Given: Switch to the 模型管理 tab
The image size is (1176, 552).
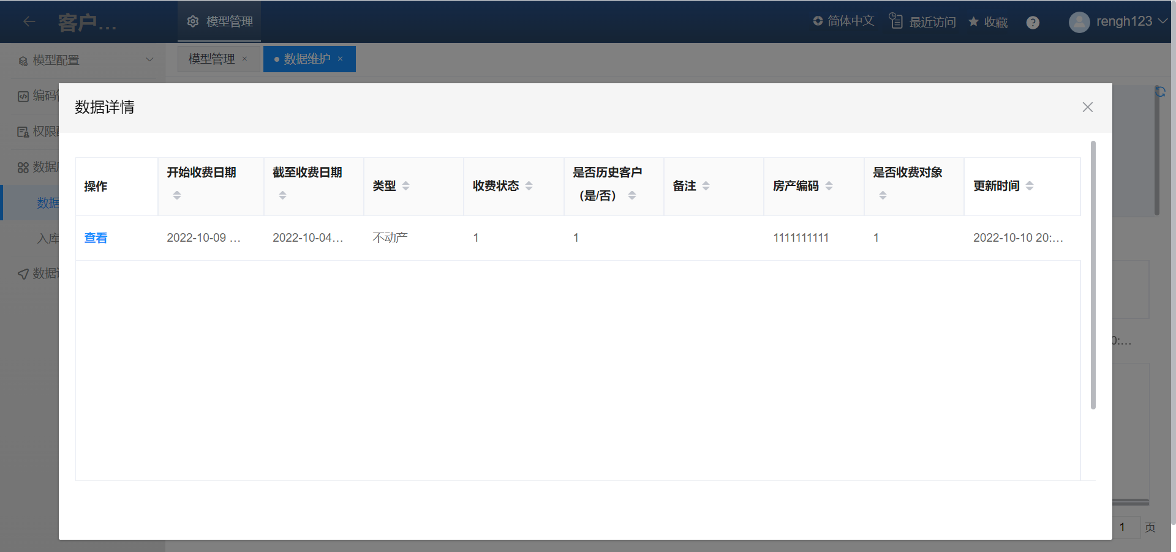Looking at the screenshot, I should coord(211,59).
